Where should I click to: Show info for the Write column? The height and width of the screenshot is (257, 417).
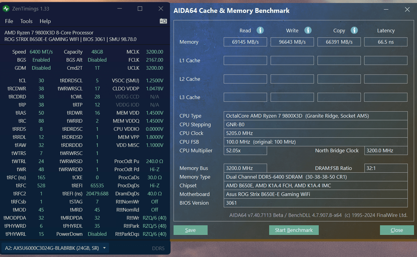coord(308,30)
